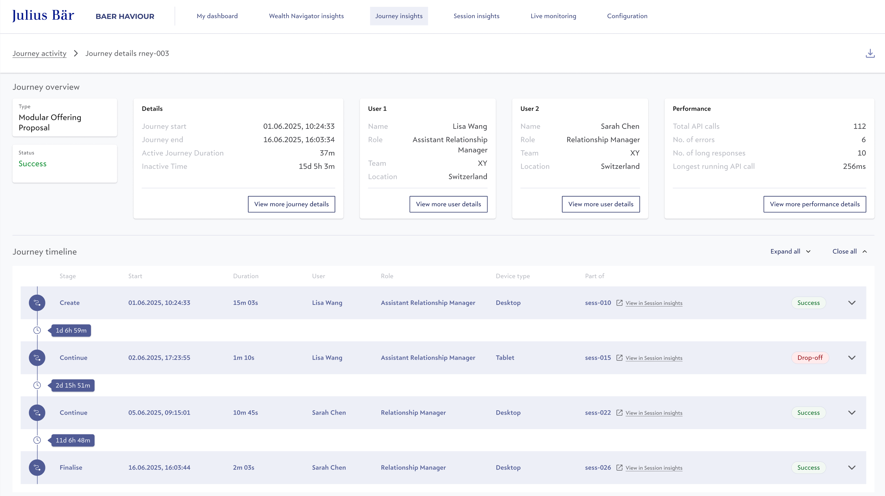This screenshot has width=885, height=496.
Task: Click the Drop-off status badge
Action: [810, 358]
